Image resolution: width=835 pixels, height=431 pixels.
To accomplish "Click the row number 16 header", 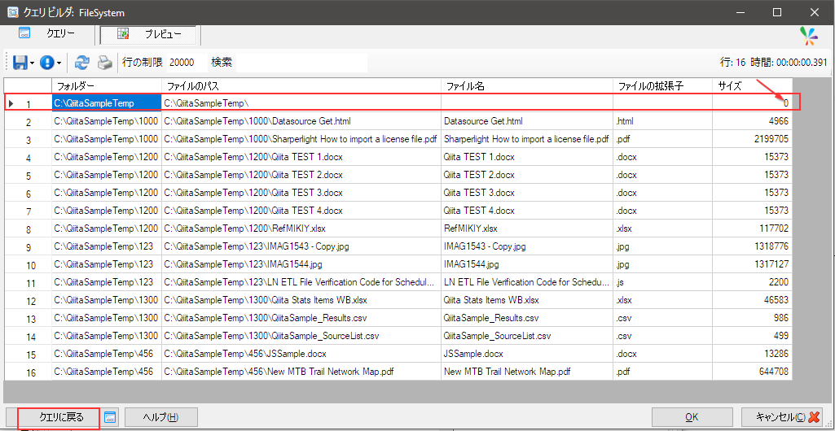I will (x=30, y=373).
